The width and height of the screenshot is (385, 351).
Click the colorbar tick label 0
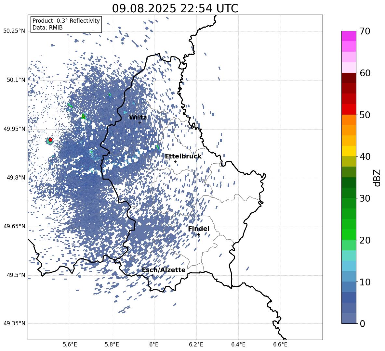pyautogui.click(x=362, y=324)
